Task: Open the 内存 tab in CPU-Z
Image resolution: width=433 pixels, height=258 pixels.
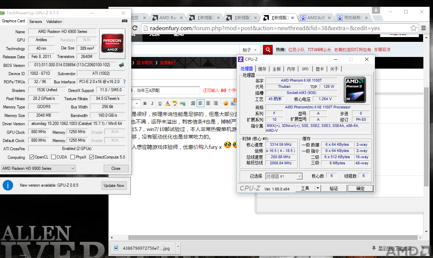Action: 291,69
